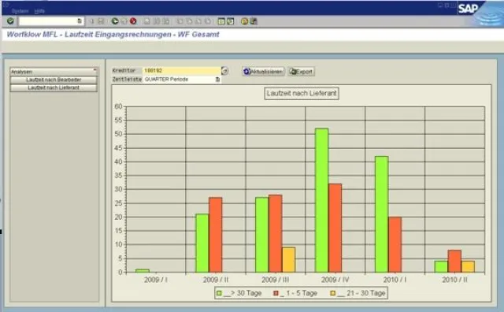The width and height of the screenshot is (504, 312).
Task: Click the Worfklow MFL window title text
Action: pos(113,35)
